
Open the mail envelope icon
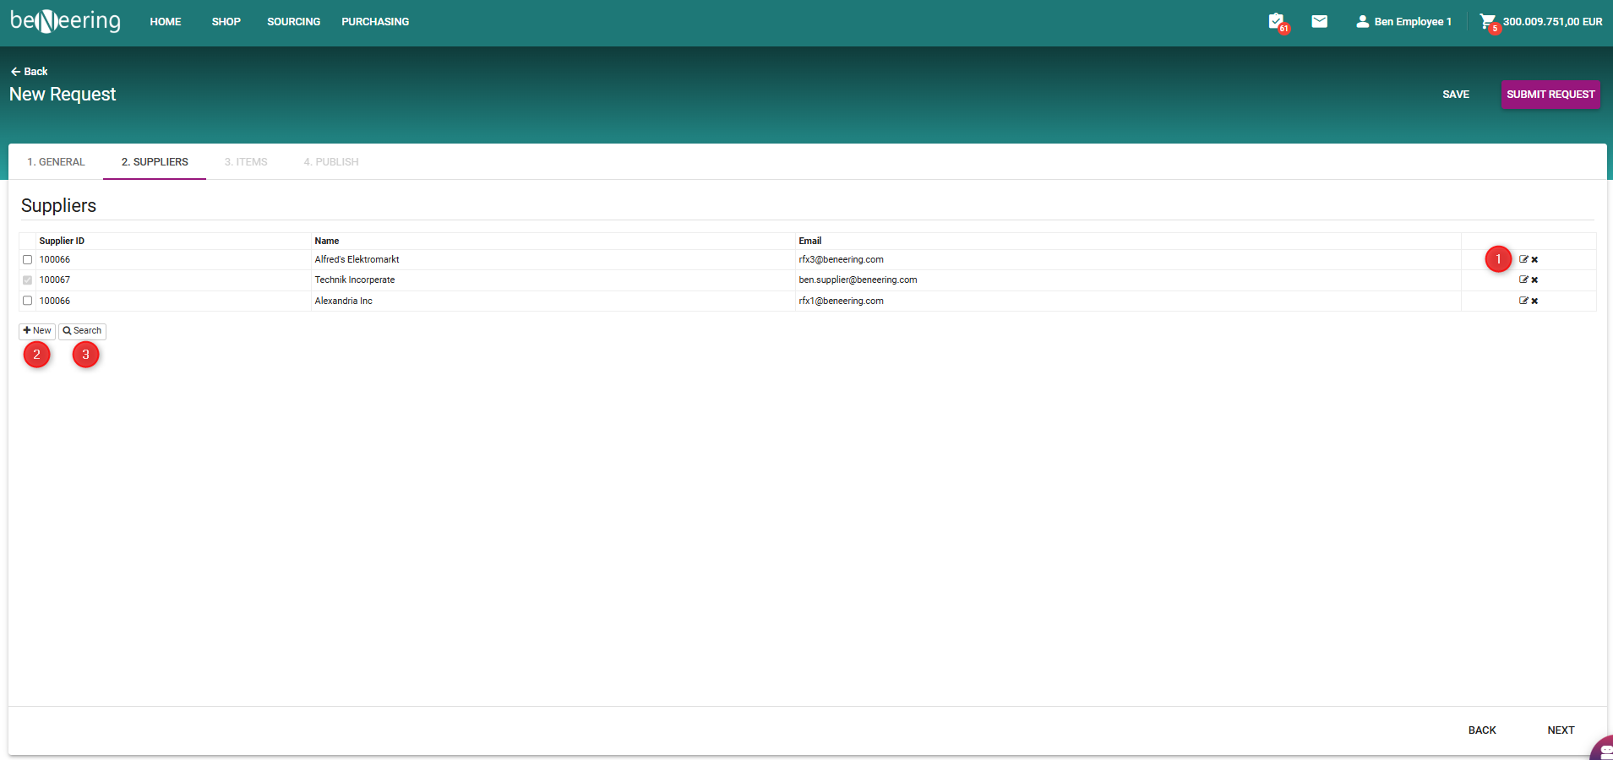(1319, 21)
